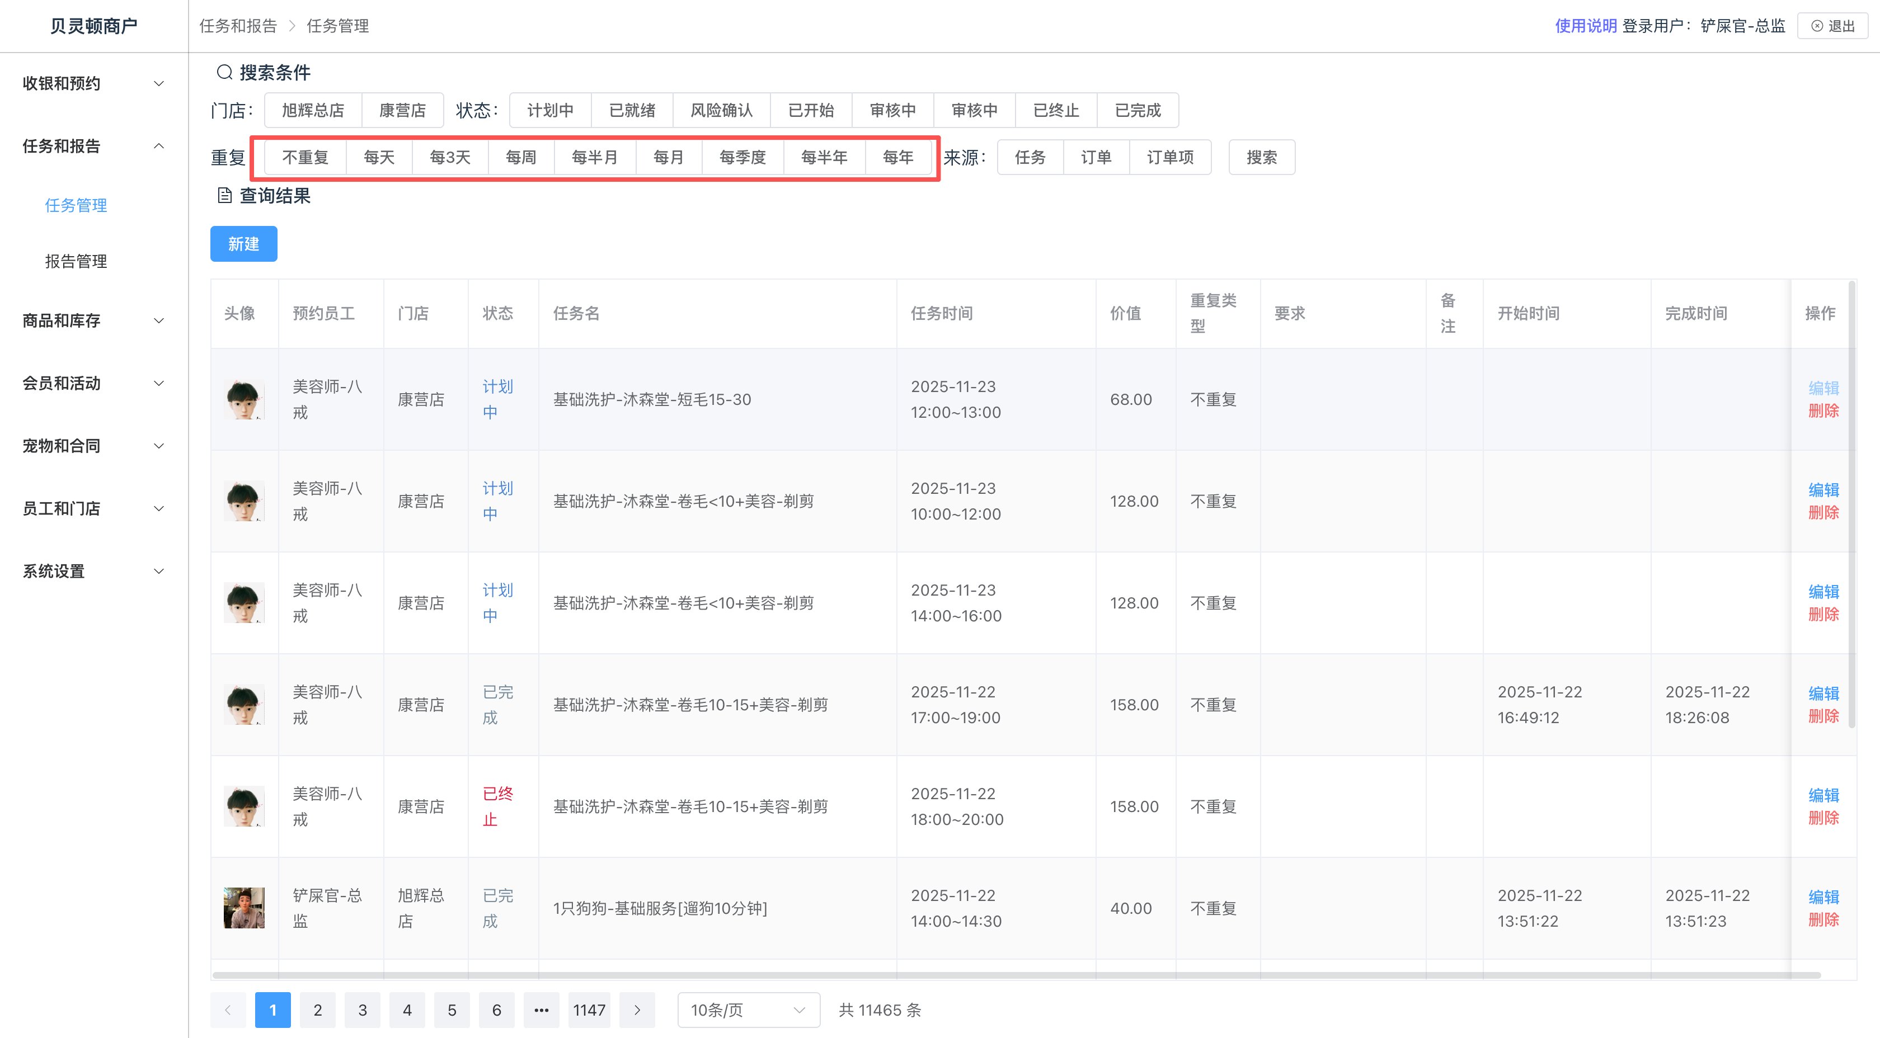This screenshot has height=1038, width=1880.
Task: Go to next page arrow in pagination
Action: 636,1009
